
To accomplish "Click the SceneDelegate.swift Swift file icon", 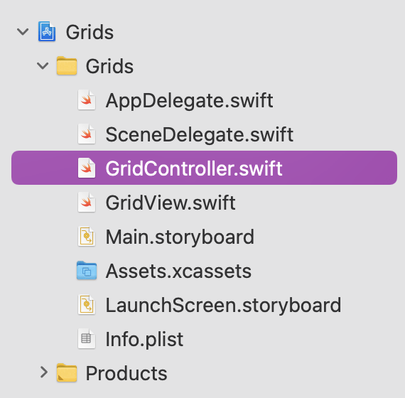I will click(x=87, y=134).
